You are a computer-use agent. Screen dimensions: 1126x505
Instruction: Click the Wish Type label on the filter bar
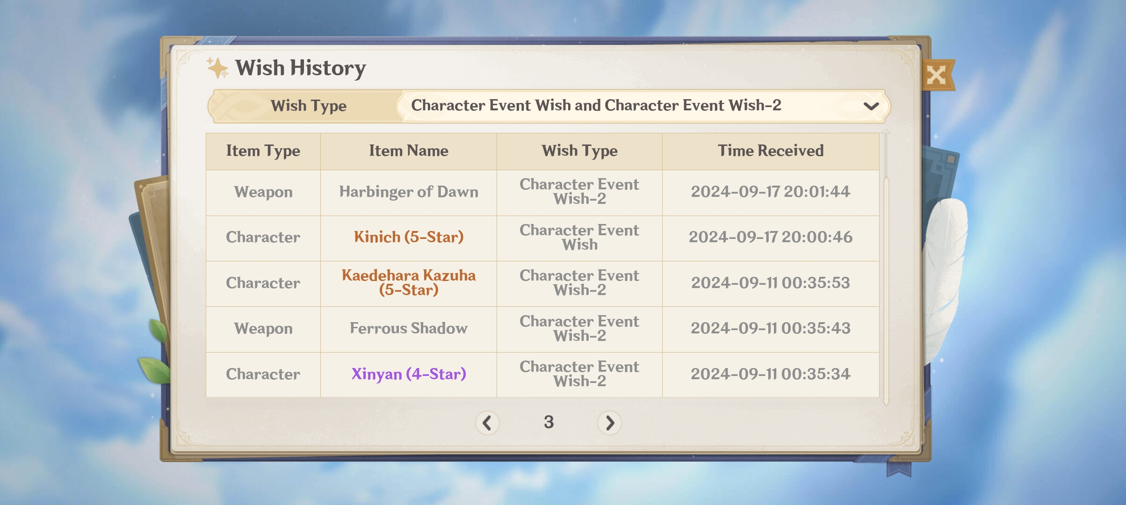point(310,106)
